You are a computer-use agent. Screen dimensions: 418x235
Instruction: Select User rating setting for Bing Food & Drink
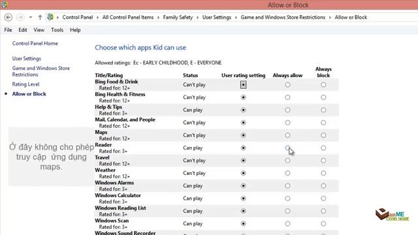pos(243,85)
